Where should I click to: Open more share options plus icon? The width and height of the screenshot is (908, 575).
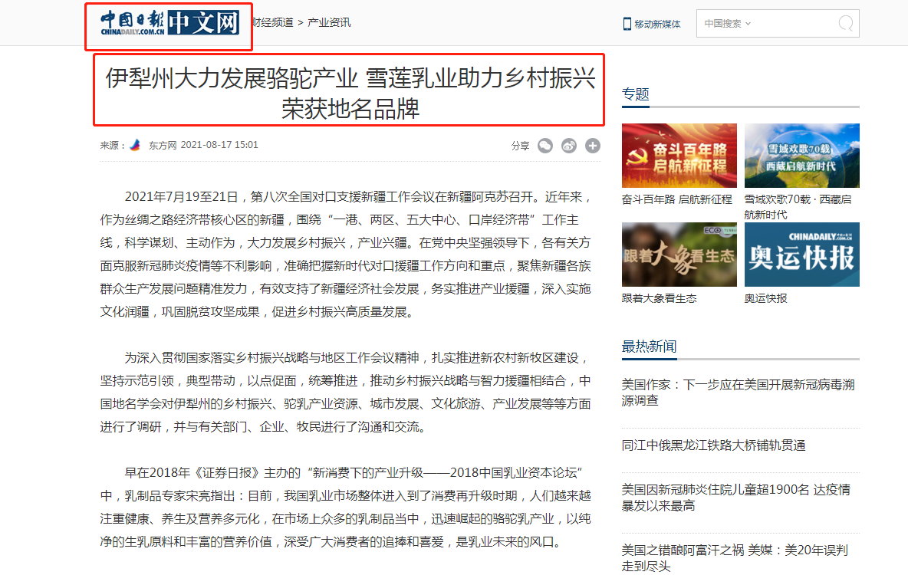592,146
